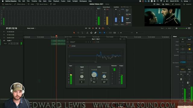Stop playback with the stop button

pyautogui.click(x=96, y=28)
